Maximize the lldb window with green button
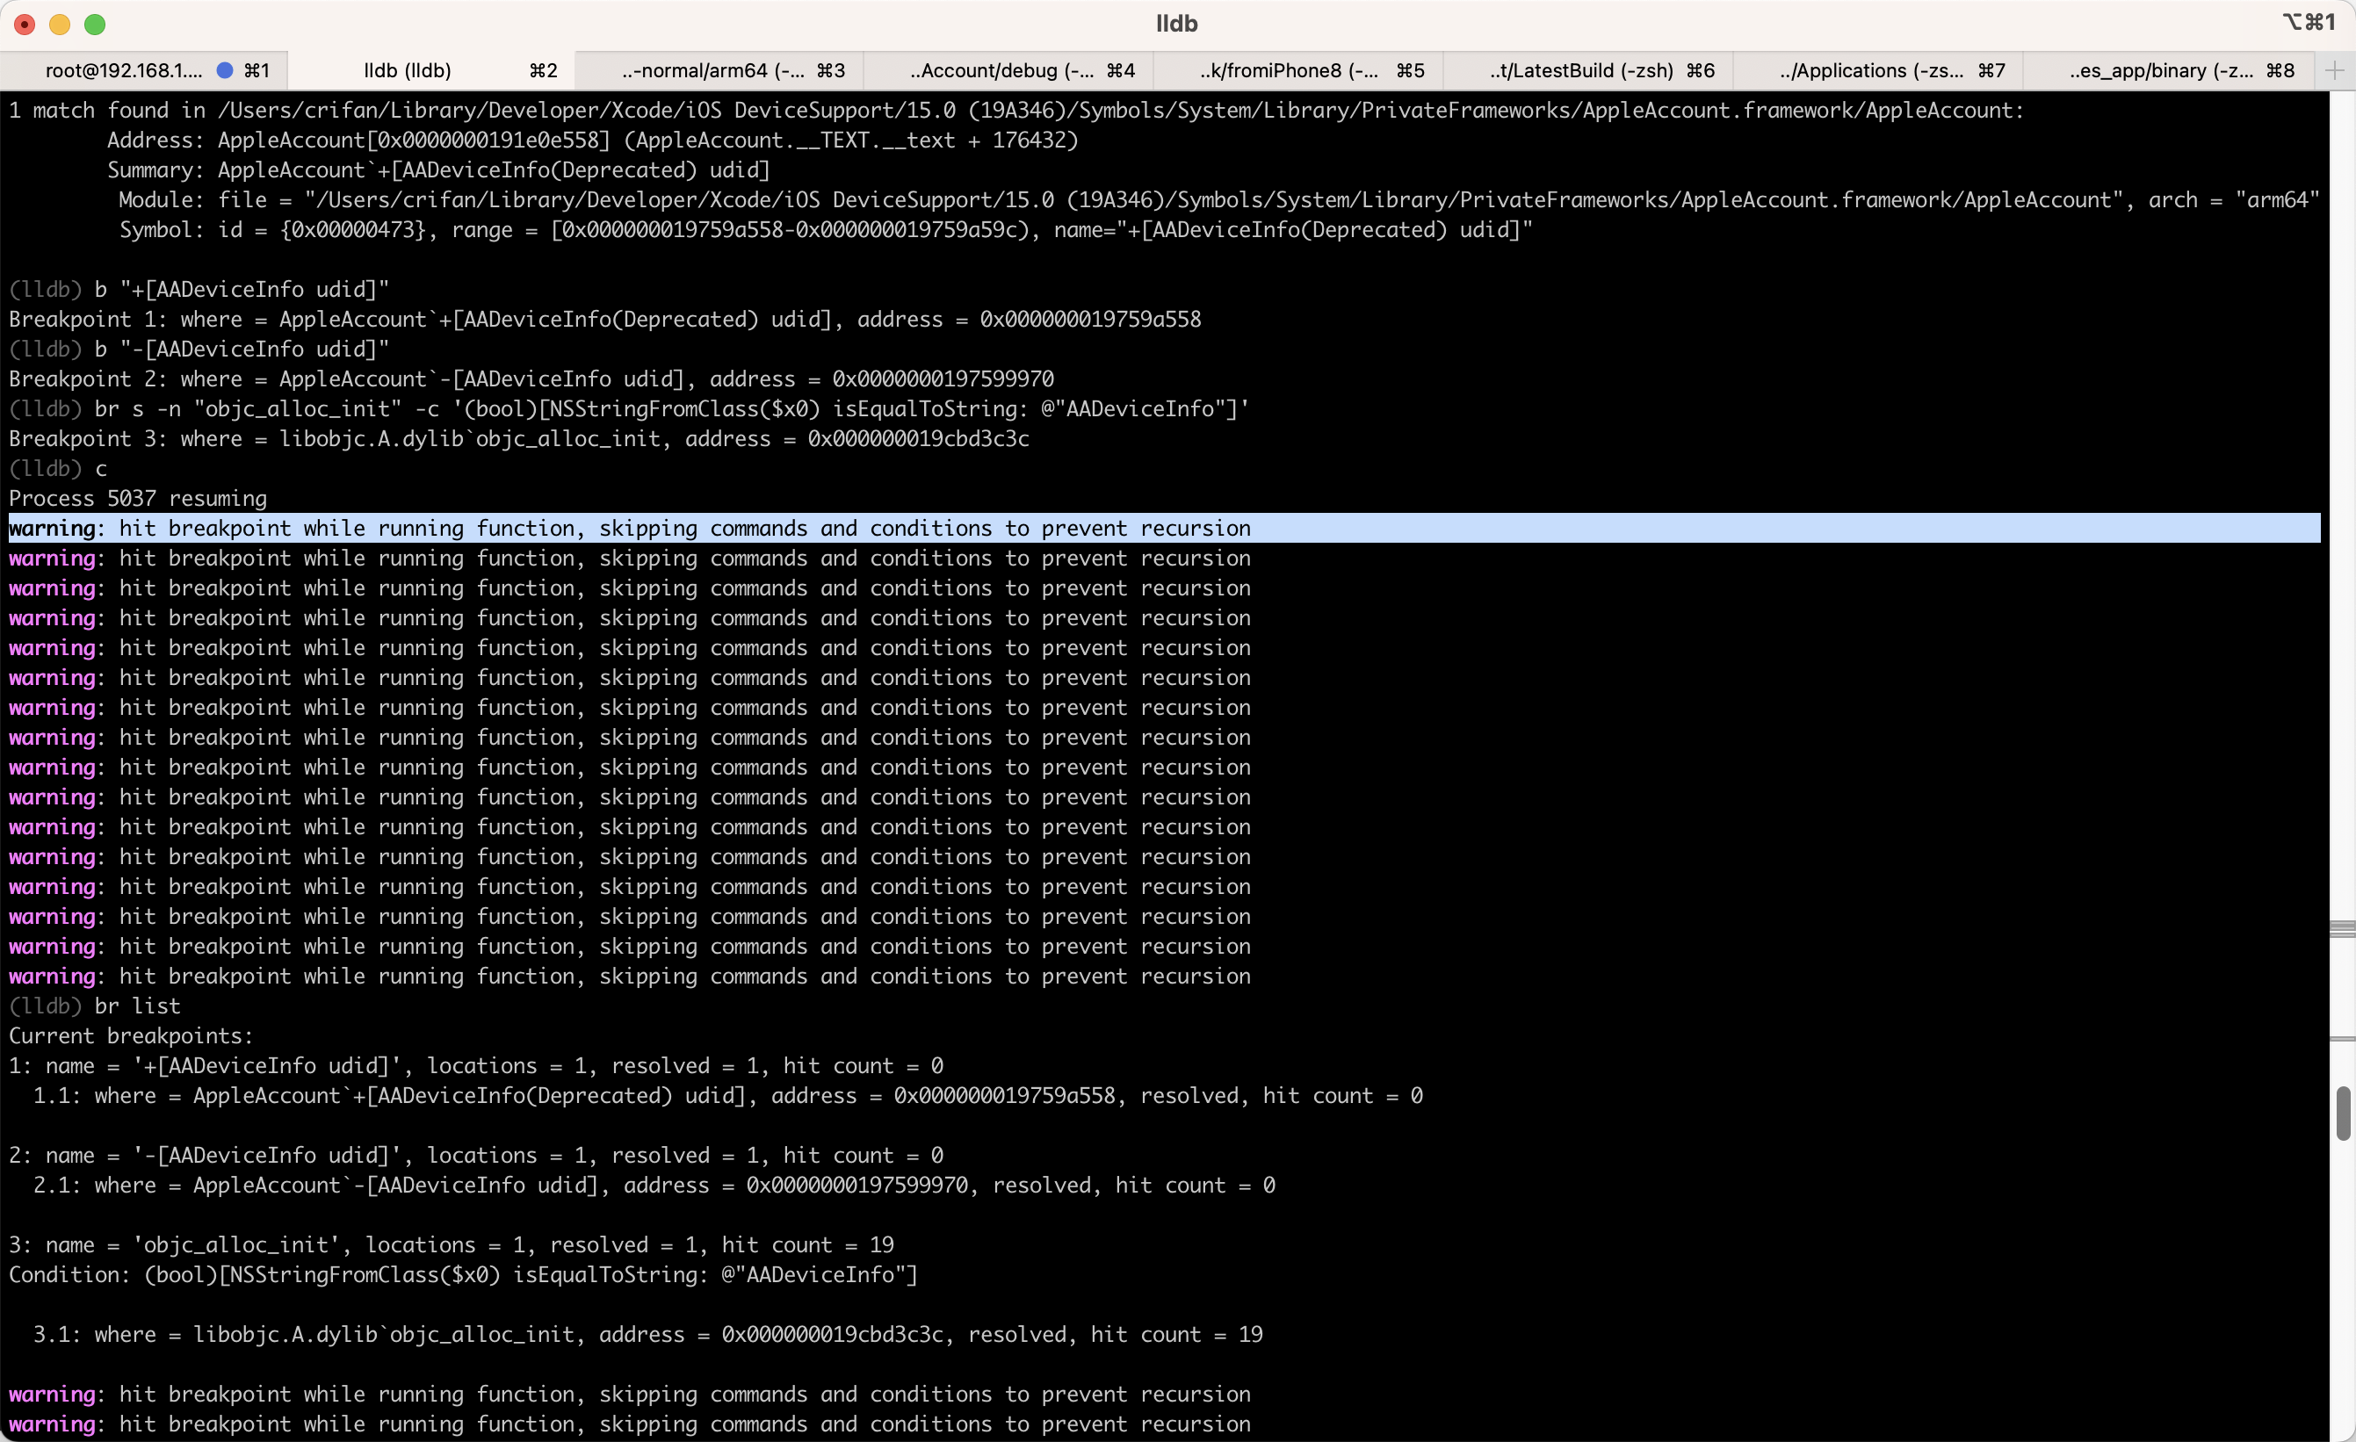Viewport: 2356px width, 1442px height. click(95, 24)
